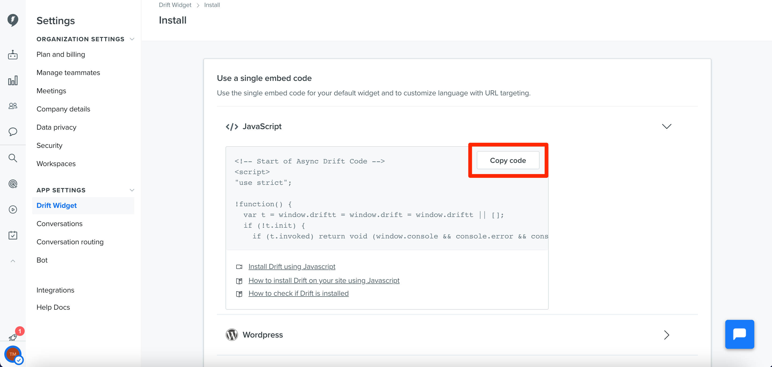Viewport: 772px width, 367px height.
Task: Collapse the App Settings section
Action: coord(132,190)
